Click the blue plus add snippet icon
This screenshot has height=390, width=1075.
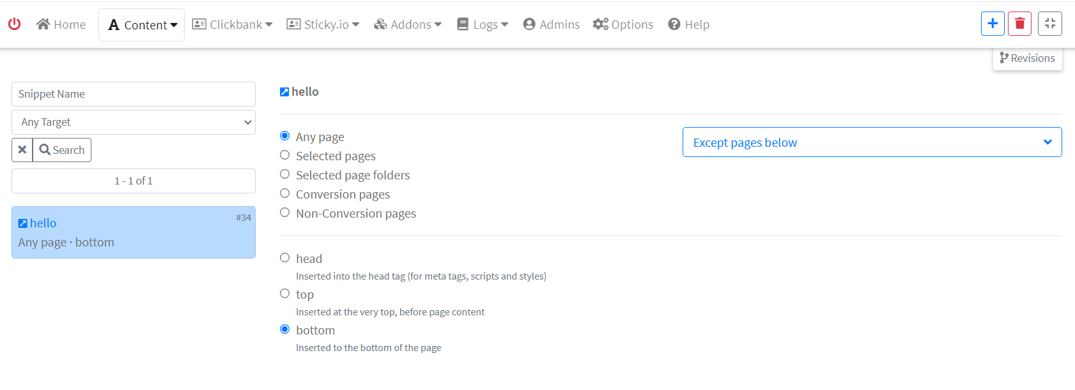[993, 24]
